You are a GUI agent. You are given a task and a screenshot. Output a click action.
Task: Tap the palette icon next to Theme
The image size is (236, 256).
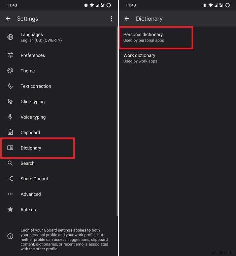pos(10,71)
